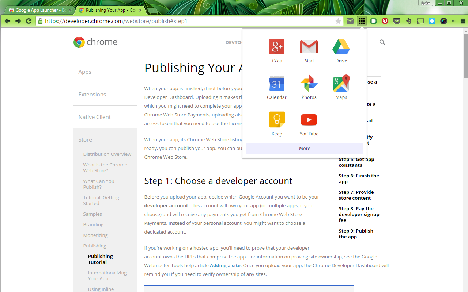
Task: Select the Store sidebar section
Action: pyautogui.click(x=85, y=140)
